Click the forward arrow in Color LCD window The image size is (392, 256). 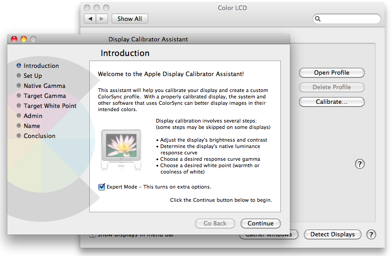point(102,19)
